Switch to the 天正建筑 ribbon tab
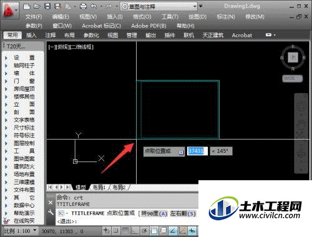Screen dimensions: 312x237 [213, 35]
